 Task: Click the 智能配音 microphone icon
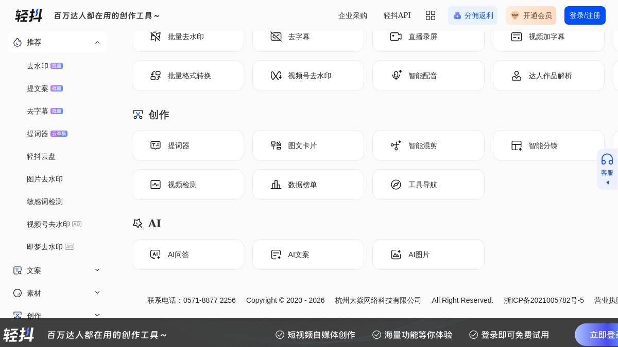click(396, 76)
